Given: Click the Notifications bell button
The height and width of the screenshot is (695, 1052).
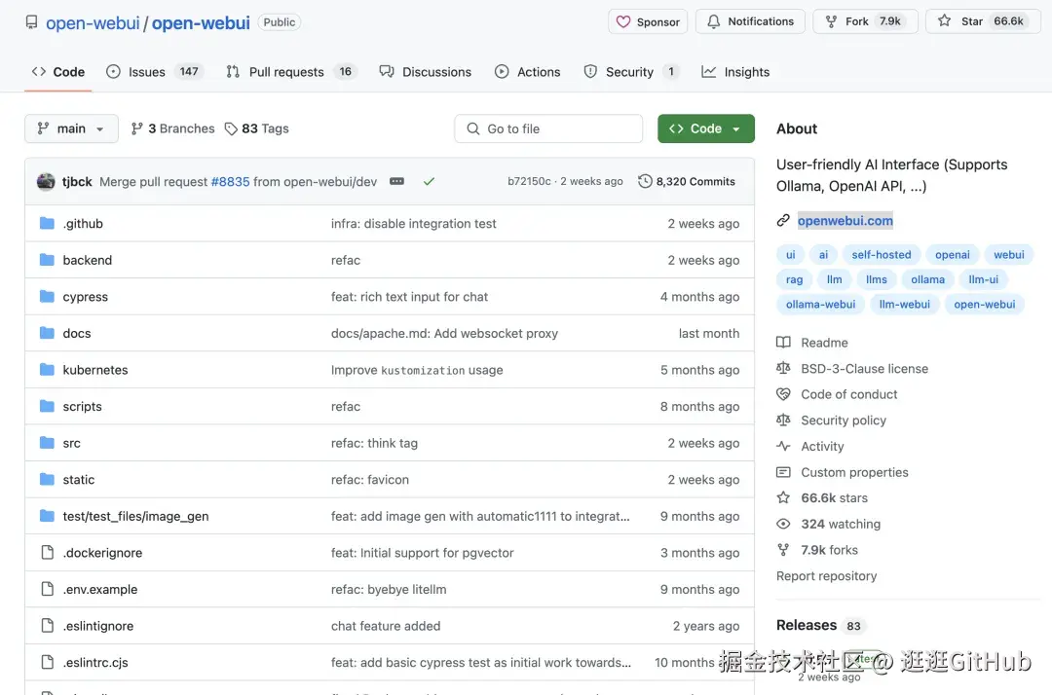Looking at the screenshot, I should pos(750,21).
